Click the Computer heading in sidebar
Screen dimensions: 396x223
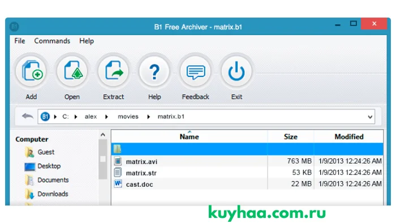(x=32, y=139)
